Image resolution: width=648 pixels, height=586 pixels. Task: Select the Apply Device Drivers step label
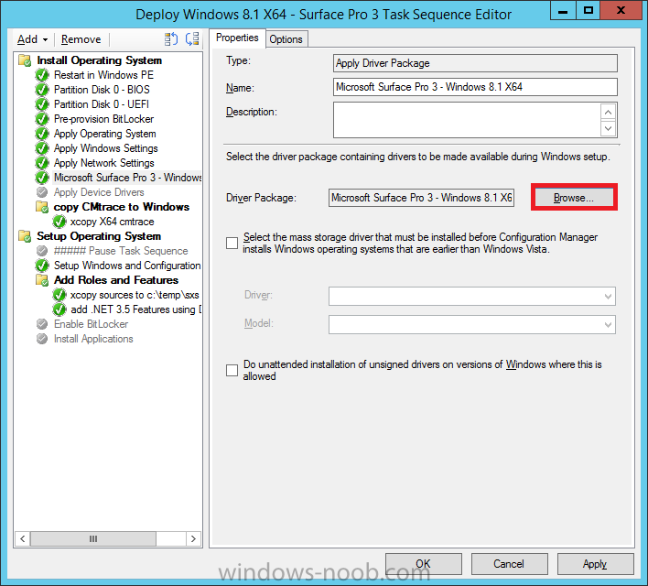[x=99, y=192]
